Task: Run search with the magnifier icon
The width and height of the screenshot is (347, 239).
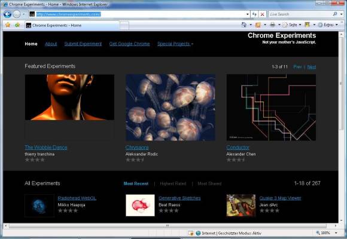Action: (335, 14)
